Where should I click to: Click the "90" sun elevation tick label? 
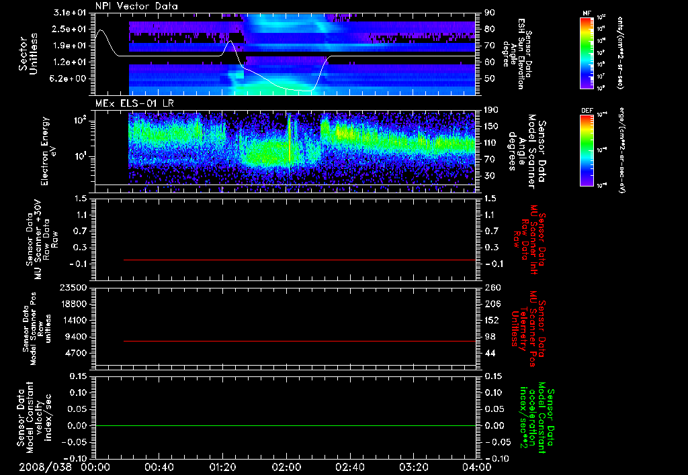point(489,13)
